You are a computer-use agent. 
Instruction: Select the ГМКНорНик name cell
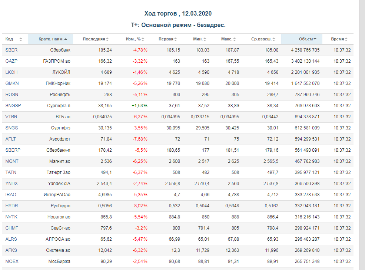point(58,83)
